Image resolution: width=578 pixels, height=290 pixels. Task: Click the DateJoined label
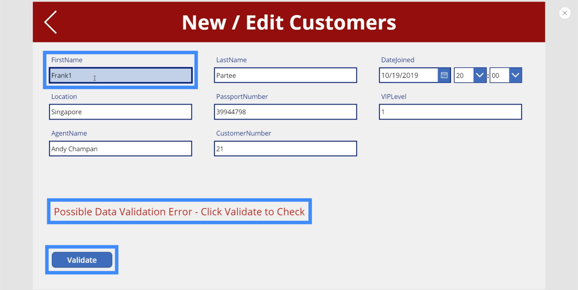click(x=398, y=60)
